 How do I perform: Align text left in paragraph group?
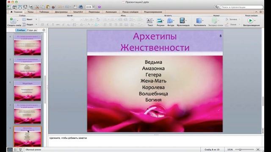[105, 24]
